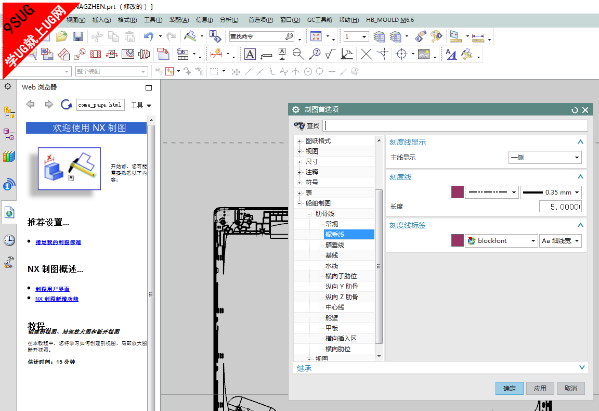Expand the 图纸格式 tree node
The height and width of the screenshot is (411, 599).
pyautogui.click(x=299, y=141)
